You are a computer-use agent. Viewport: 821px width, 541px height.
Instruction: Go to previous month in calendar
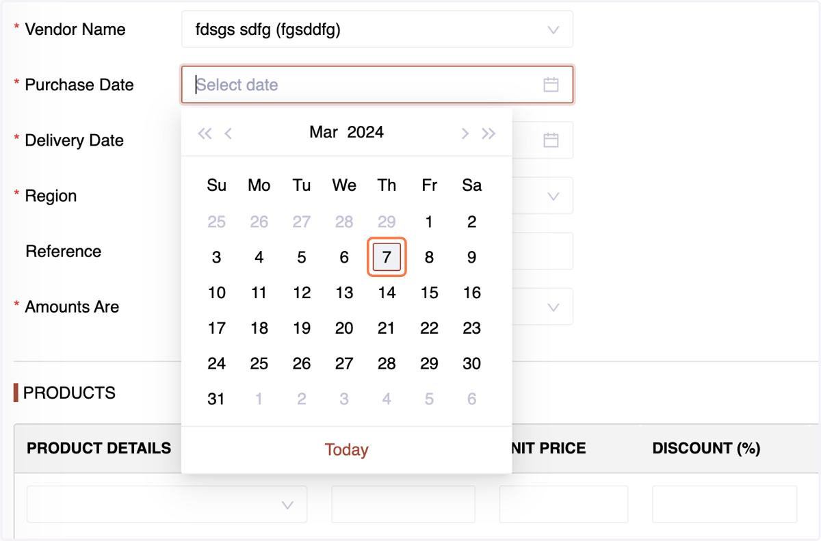click(229, 133)
